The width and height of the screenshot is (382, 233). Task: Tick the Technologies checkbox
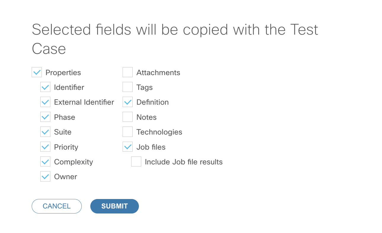(128, 132)
